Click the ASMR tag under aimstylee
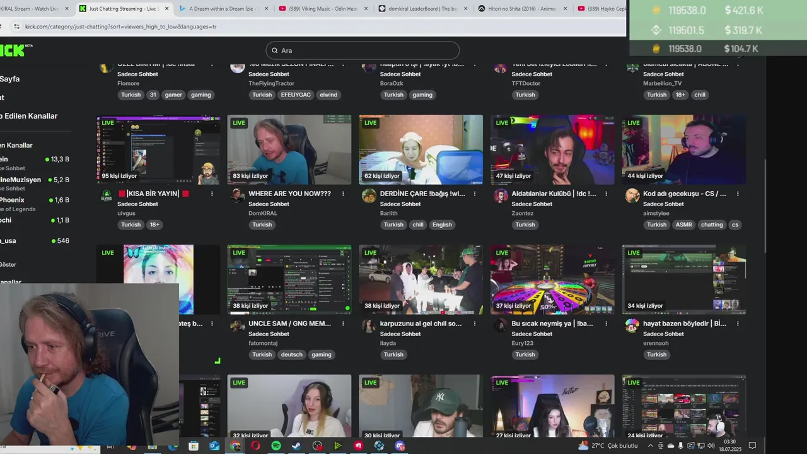 683,224
